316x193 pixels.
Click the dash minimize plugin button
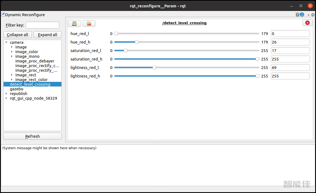[x=309, y=15]
